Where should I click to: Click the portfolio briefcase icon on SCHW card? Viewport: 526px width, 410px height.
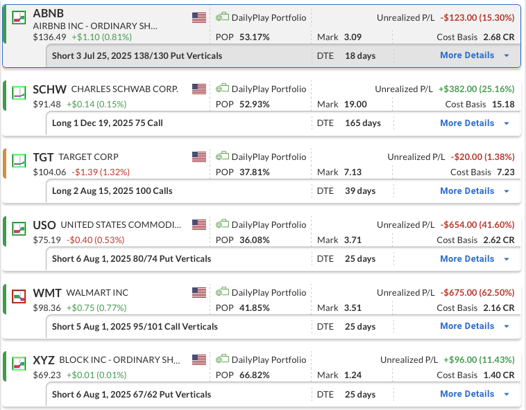point(222,88)
